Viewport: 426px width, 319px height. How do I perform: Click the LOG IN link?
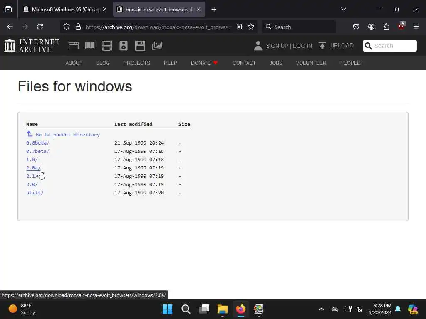[x=302, y=46]
